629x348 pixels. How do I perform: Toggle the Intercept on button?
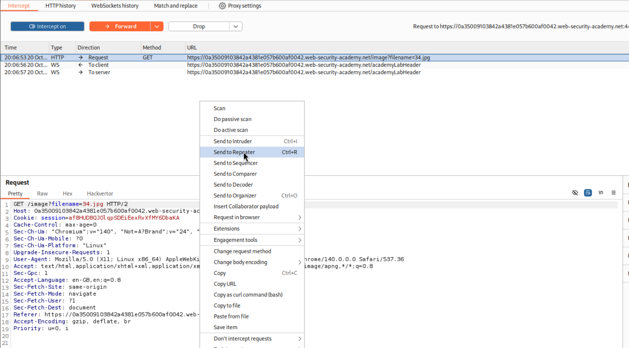(x=47, y=26)
